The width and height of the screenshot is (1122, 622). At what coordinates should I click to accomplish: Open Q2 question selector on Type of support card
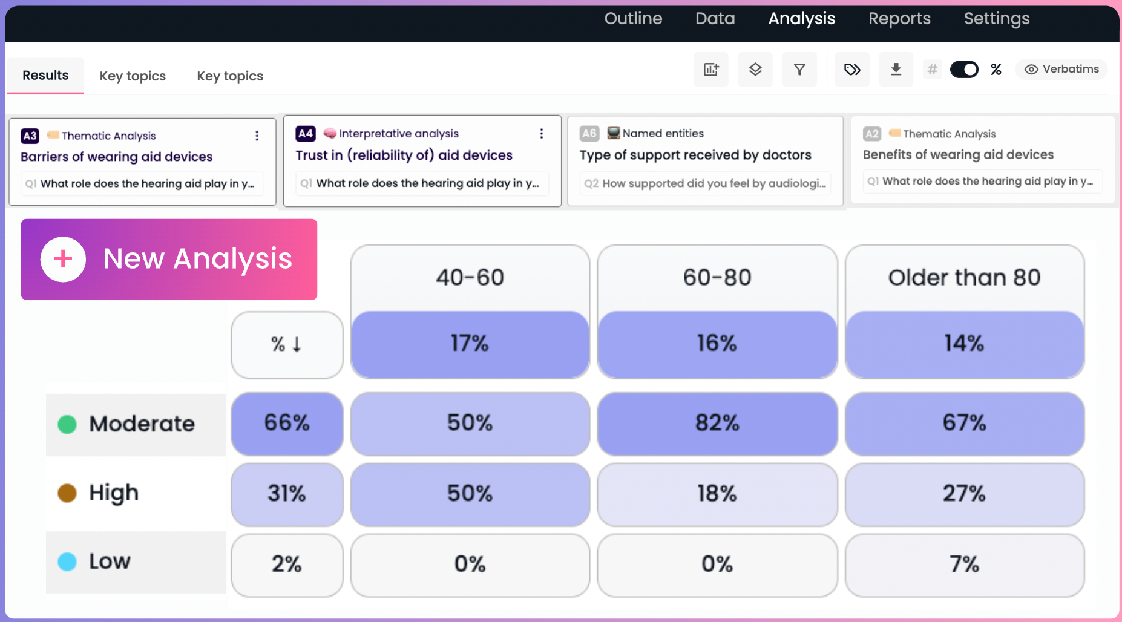coord(705,183)
